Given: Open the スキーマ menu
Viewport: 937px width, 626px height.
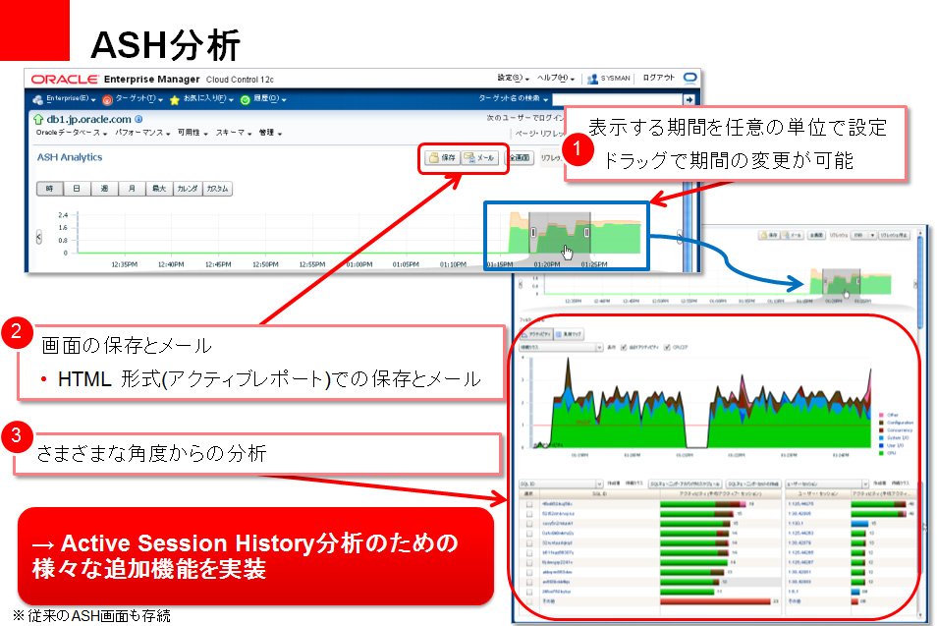Looking at the screenshot, I should coord(234,133).
